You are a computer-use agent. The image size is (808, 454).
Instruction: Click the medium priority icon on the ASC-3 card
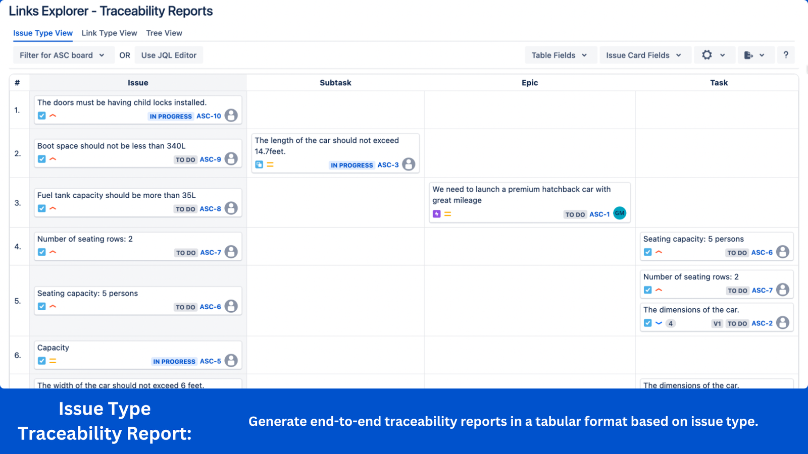[x=270, y=164]
